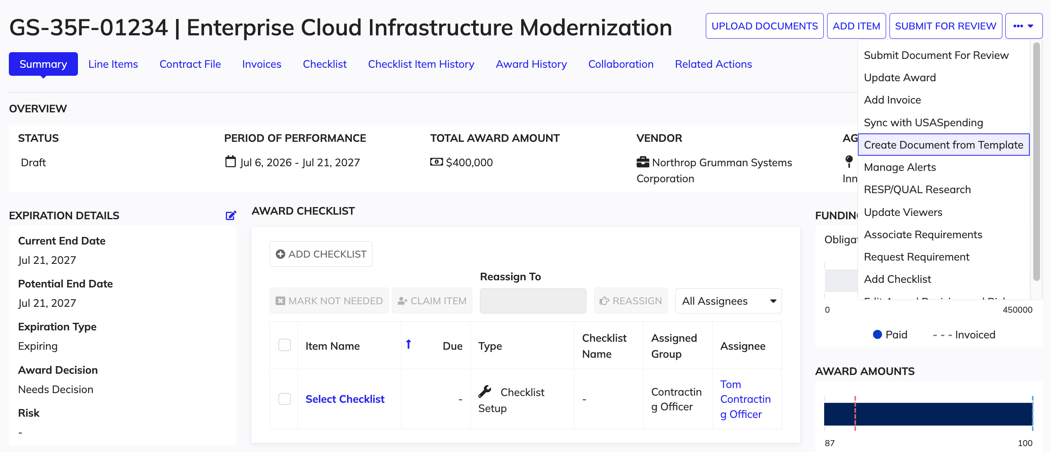This screenshot has height=452, width=1050.
Task: Toggle the select-all checkbox in table header
Action: (285, 345)
